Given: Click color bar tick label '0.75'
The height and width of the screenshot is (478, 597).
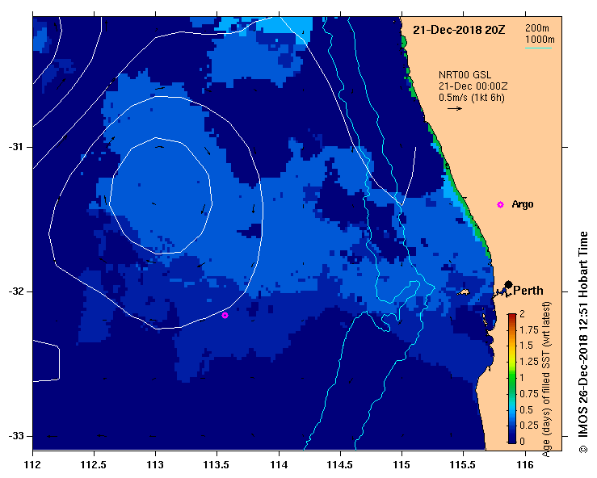Looking at the screenshot, I should 529,393.
